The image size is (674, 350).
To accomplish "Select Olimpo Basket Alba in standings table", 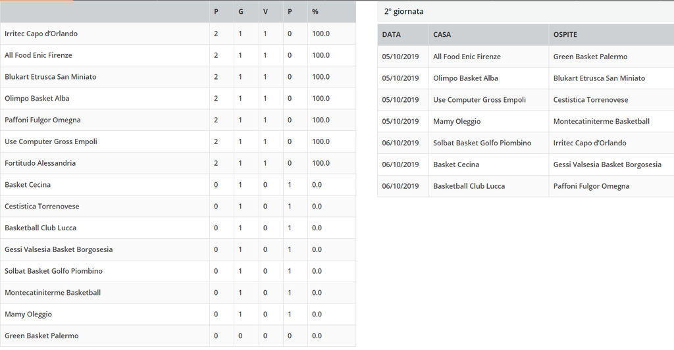I will click(37, 98).
